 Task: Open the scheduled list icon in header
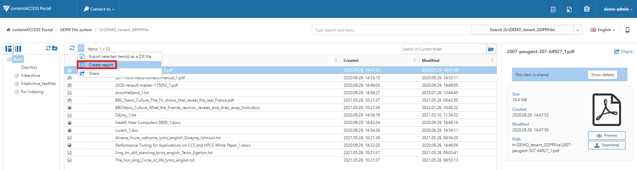tap(553, 9)
